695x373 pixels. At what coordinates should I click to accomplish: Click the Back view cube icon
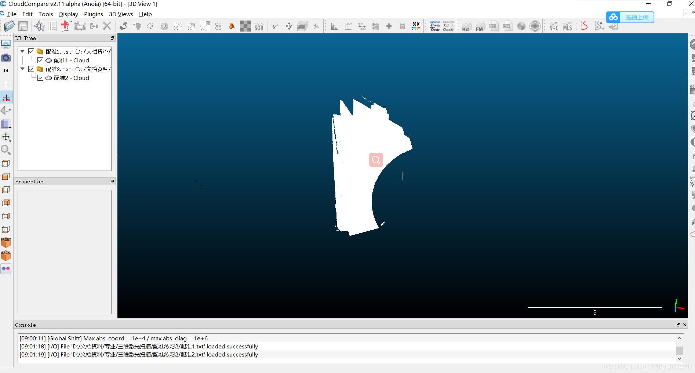(6, 255)
